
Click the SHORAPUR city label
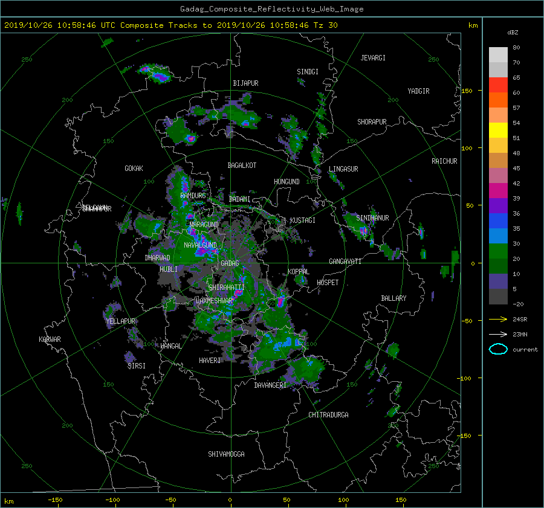(x=372, y=121)
